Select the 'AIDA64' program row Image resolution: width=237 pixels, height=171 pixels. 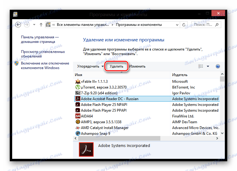click(x=147, y=116)
